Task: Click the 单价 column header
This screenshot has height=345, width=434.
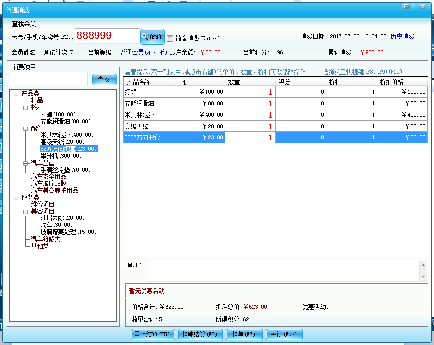Action: click(x=199, y=82)
